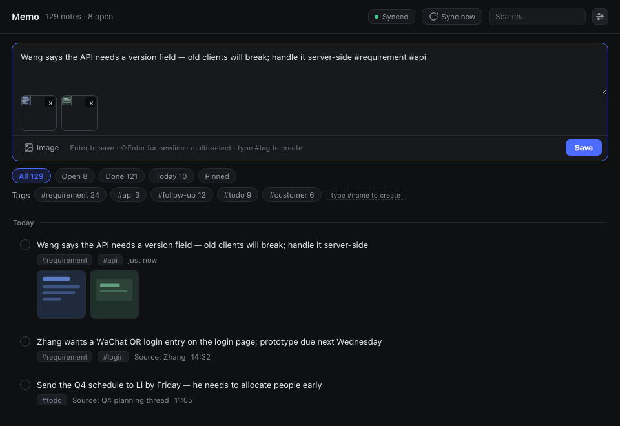Open saved note 'Wang says the API needs' in list
The width and height of the screenshot is (620, 426).
[x=202, y=245]
